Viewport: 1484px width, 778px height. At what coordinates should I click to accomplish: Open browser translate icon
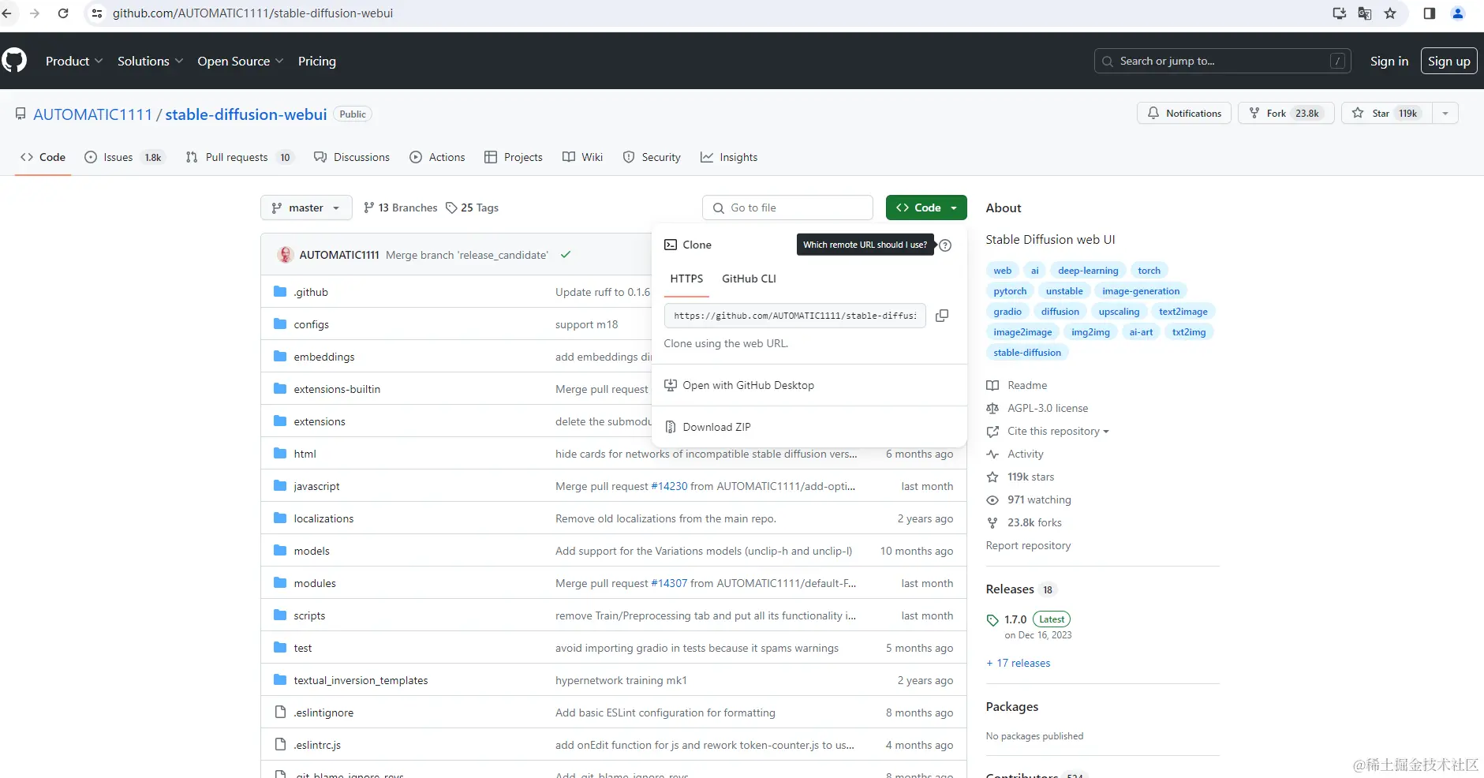1365,13
